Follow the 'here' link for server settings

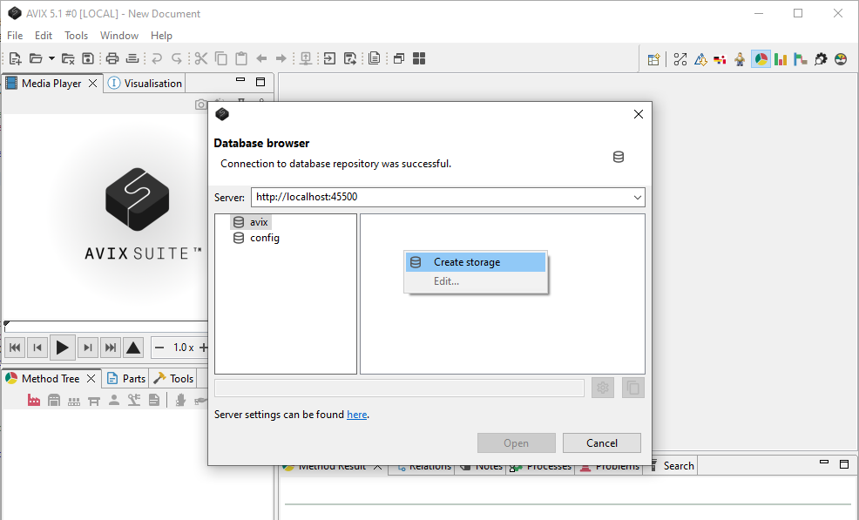356,415
